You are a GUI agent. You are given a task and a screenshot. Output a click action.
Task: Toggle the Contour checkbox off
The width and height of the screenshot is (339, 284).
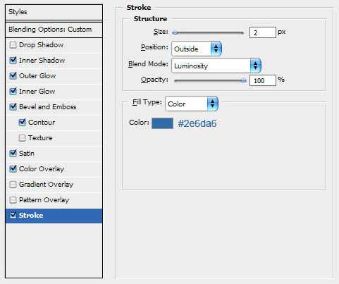point(22,123)
